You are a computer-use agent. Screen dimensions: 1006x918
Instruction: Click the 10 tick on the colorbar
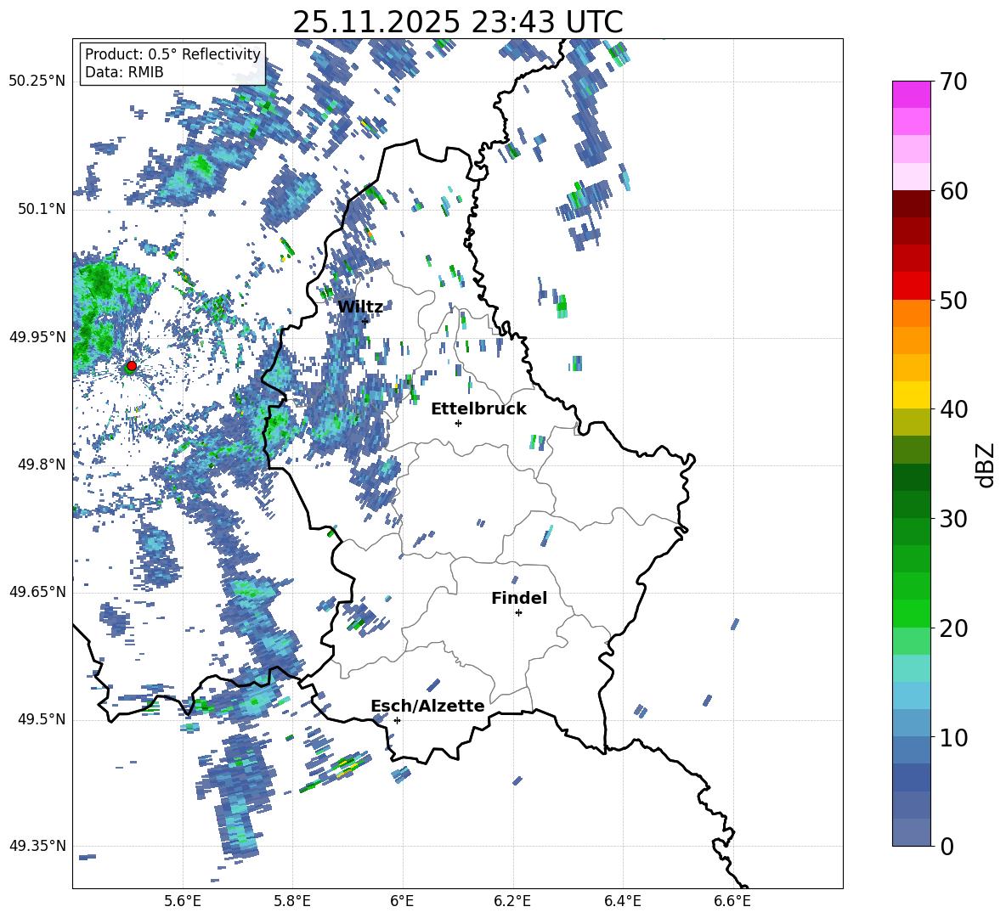pos(953,737)
